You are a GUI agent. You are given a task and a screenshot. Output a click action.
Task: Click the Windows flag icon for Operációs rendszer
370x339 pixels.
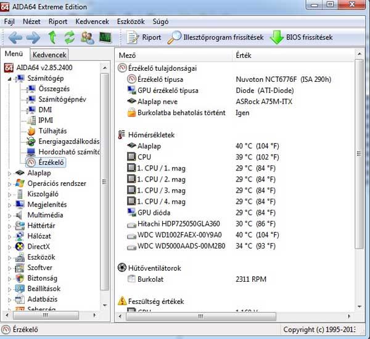pyautogui.click(x=20, y=183)
